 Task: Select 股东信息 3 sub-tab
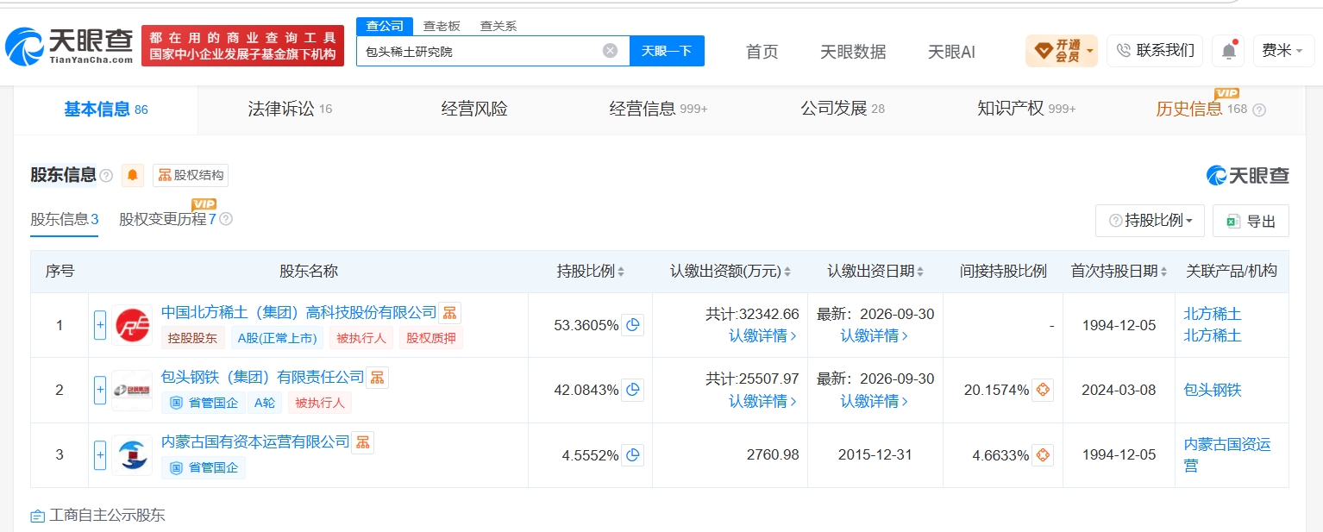pos(65,219)
